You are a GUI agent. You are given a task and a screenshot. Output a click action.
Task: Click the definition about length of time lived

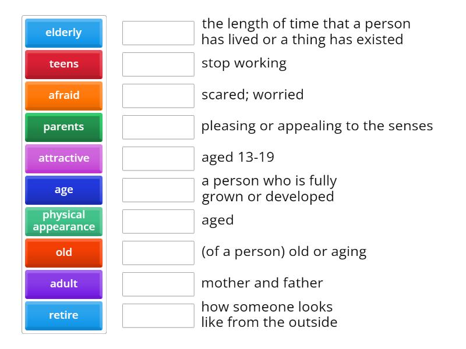point(306,31)
